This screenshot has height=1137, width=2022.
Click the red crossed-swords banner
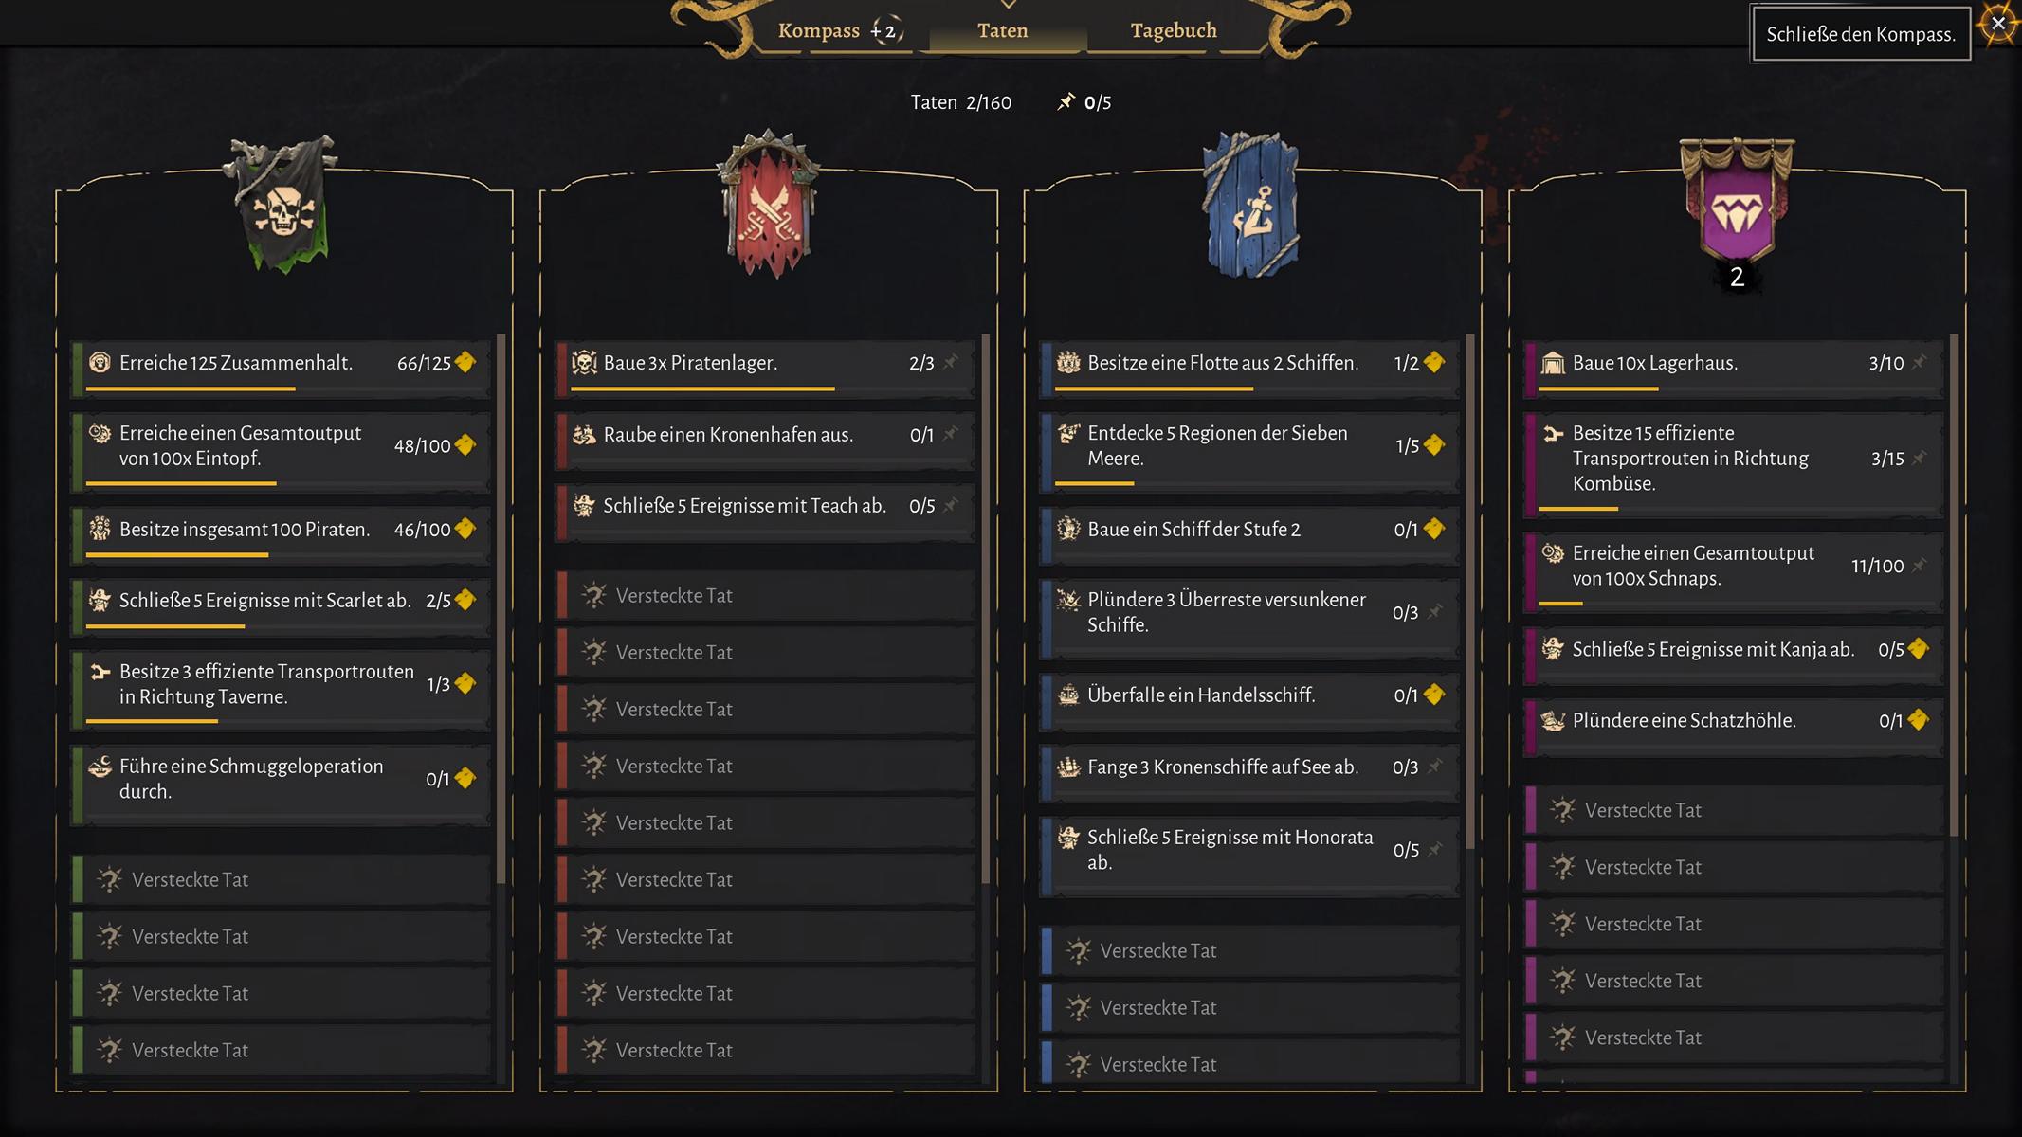pyautogui.click(x=768, y=205)
